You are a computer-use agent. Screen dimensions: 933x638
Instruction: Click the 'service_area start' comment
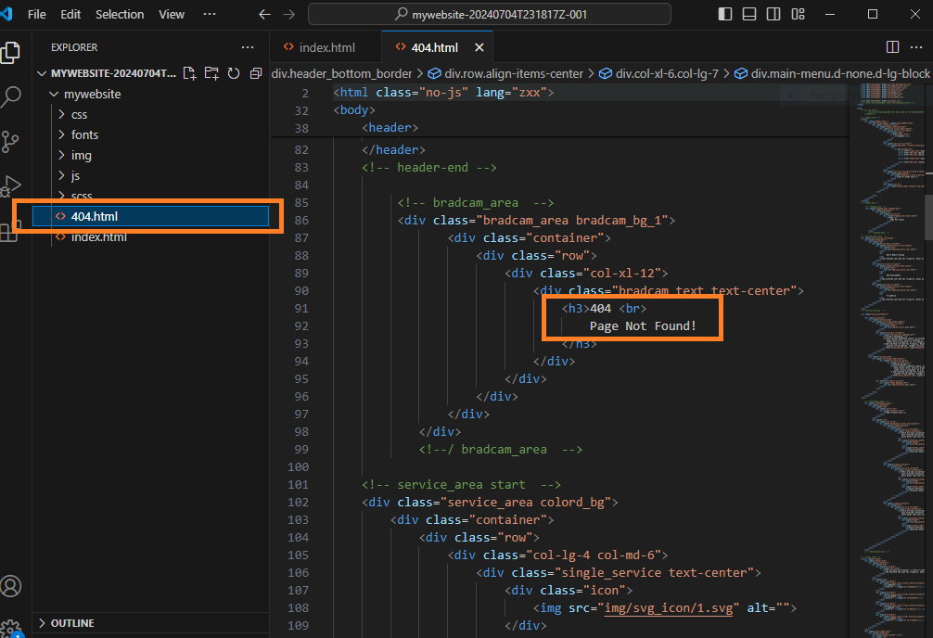461,484
